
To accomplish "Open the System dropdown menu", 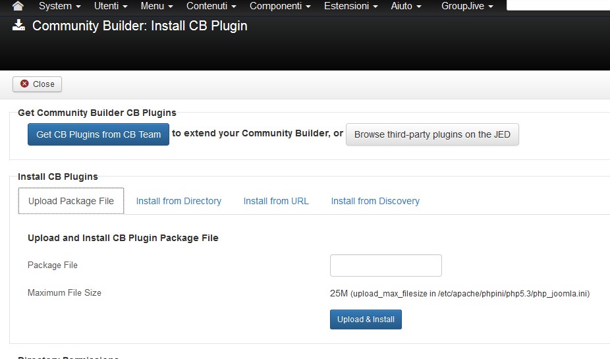I will (59, 6).
